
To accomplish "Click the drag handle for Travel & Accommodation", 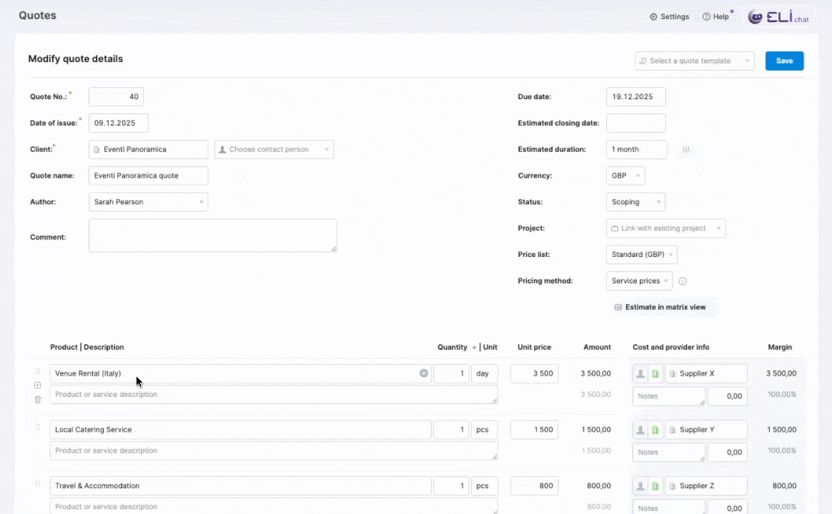I will pos(38,484).
